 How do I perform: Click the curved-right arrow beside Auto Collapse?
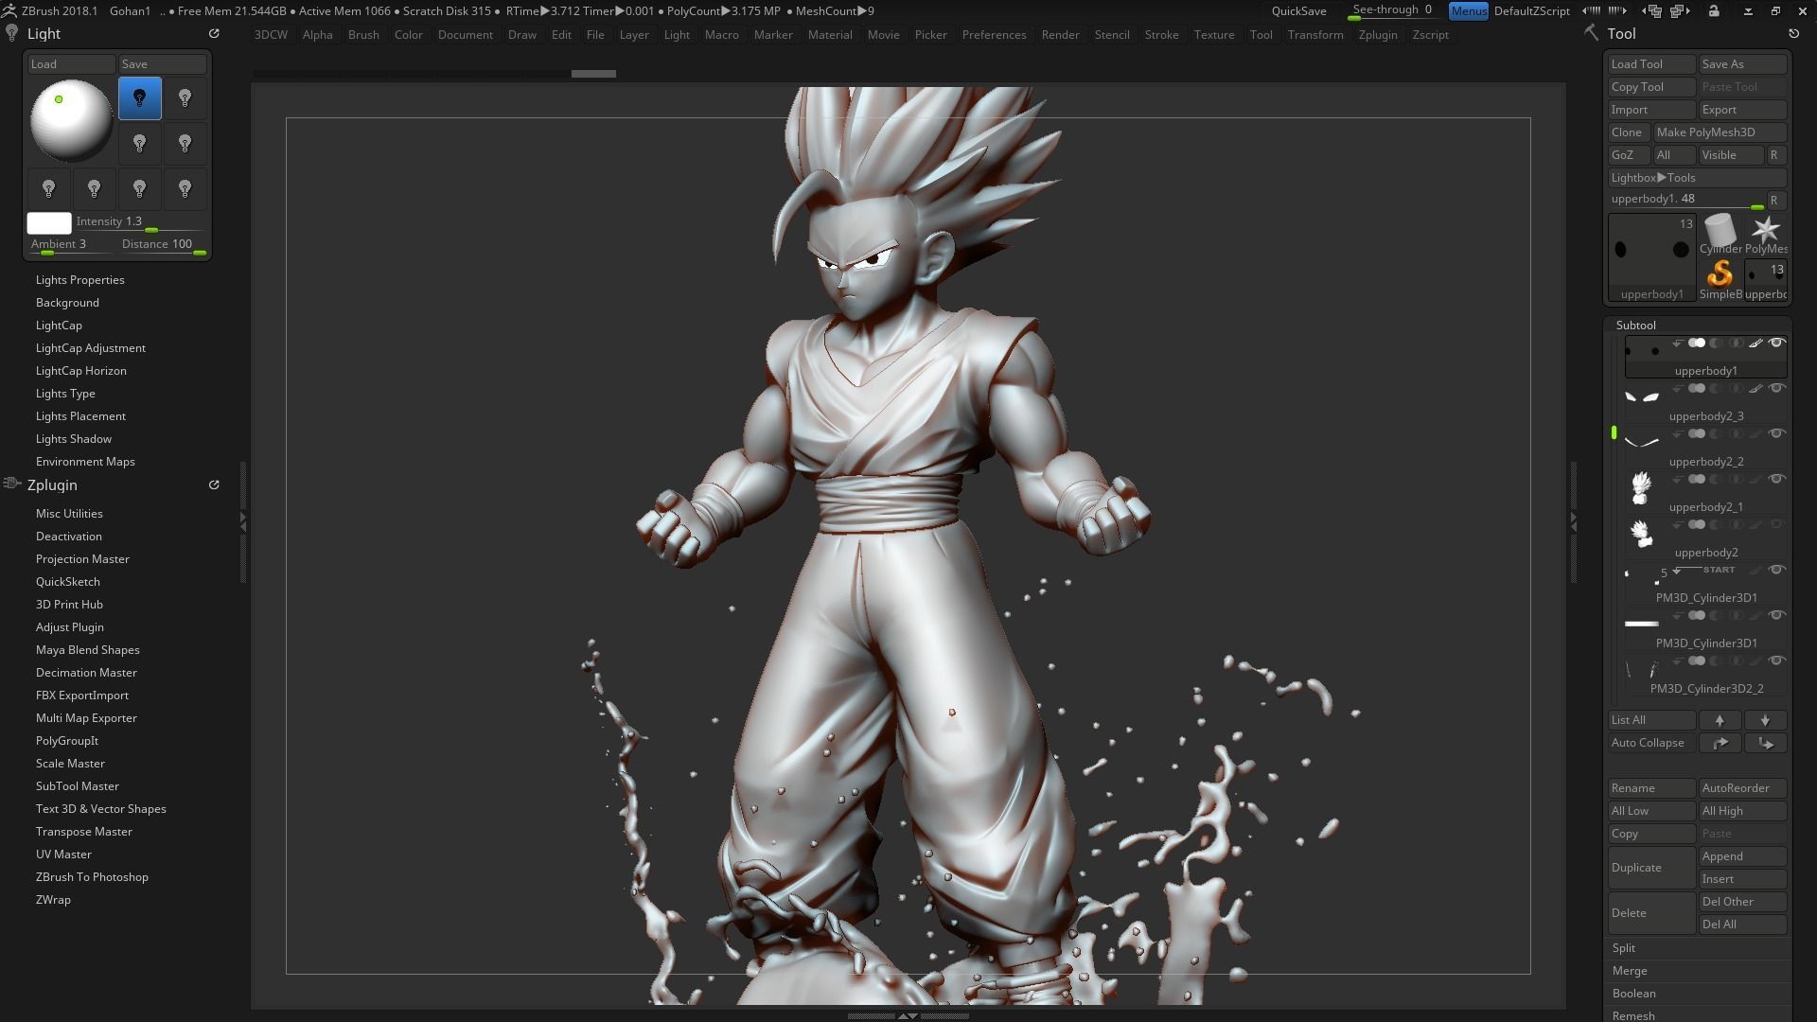click(1720, 743)
